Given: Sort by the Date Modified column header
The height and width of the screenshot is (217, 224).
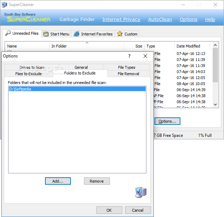Looking at the screenshot, I should pos(192,46).
